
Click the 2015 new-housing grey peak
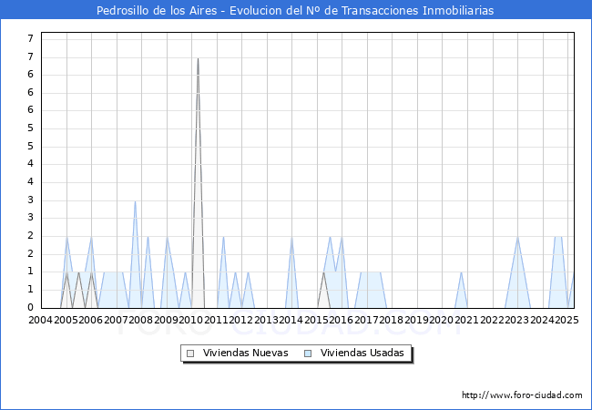[x=323, y=272]
